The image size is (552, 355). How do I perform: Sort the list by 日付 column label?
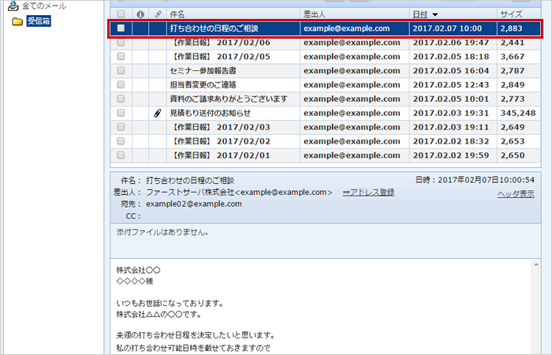(420, 14)
